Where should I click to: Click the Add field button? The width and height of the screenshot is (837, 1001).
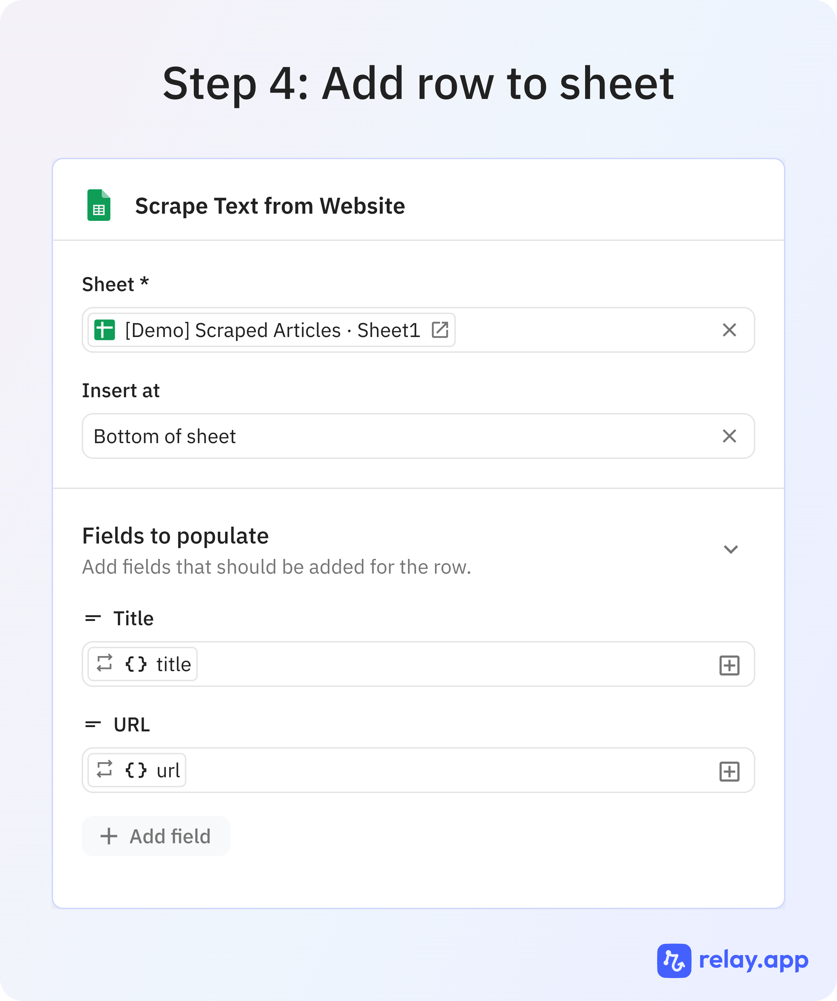(x=156, y=836)
